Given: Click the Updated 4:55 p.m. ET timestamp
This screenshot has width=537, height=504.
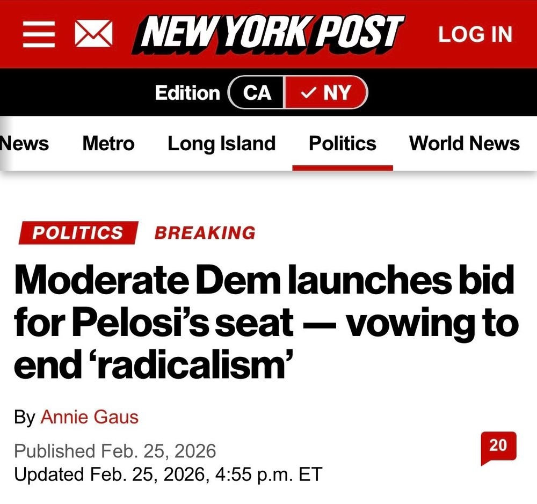Looking at the screenshot, I should [168, 474].
